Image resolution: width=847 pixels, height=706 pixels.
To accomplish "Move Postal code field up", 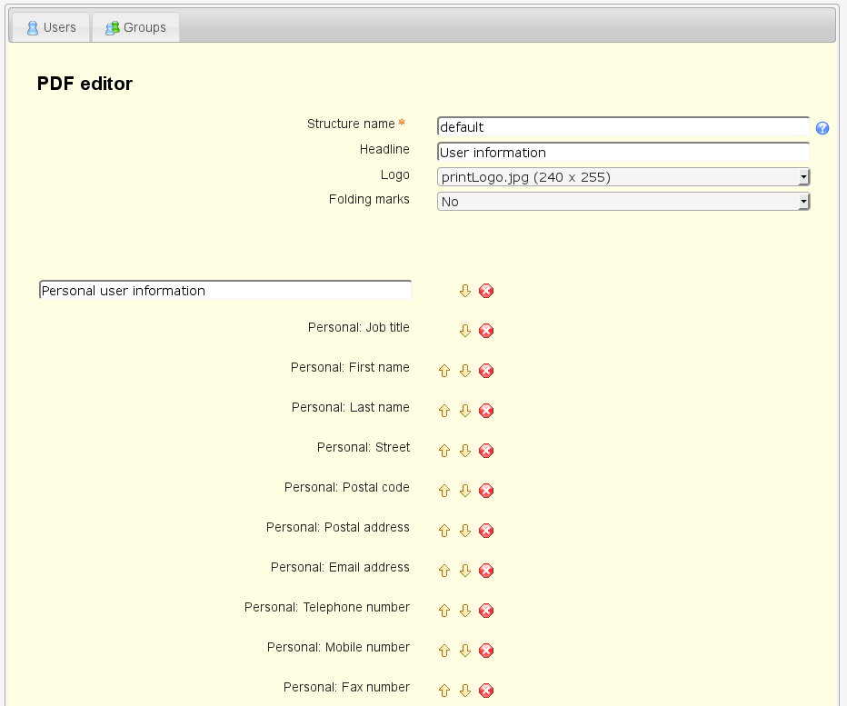I will (x=444, y=491).
